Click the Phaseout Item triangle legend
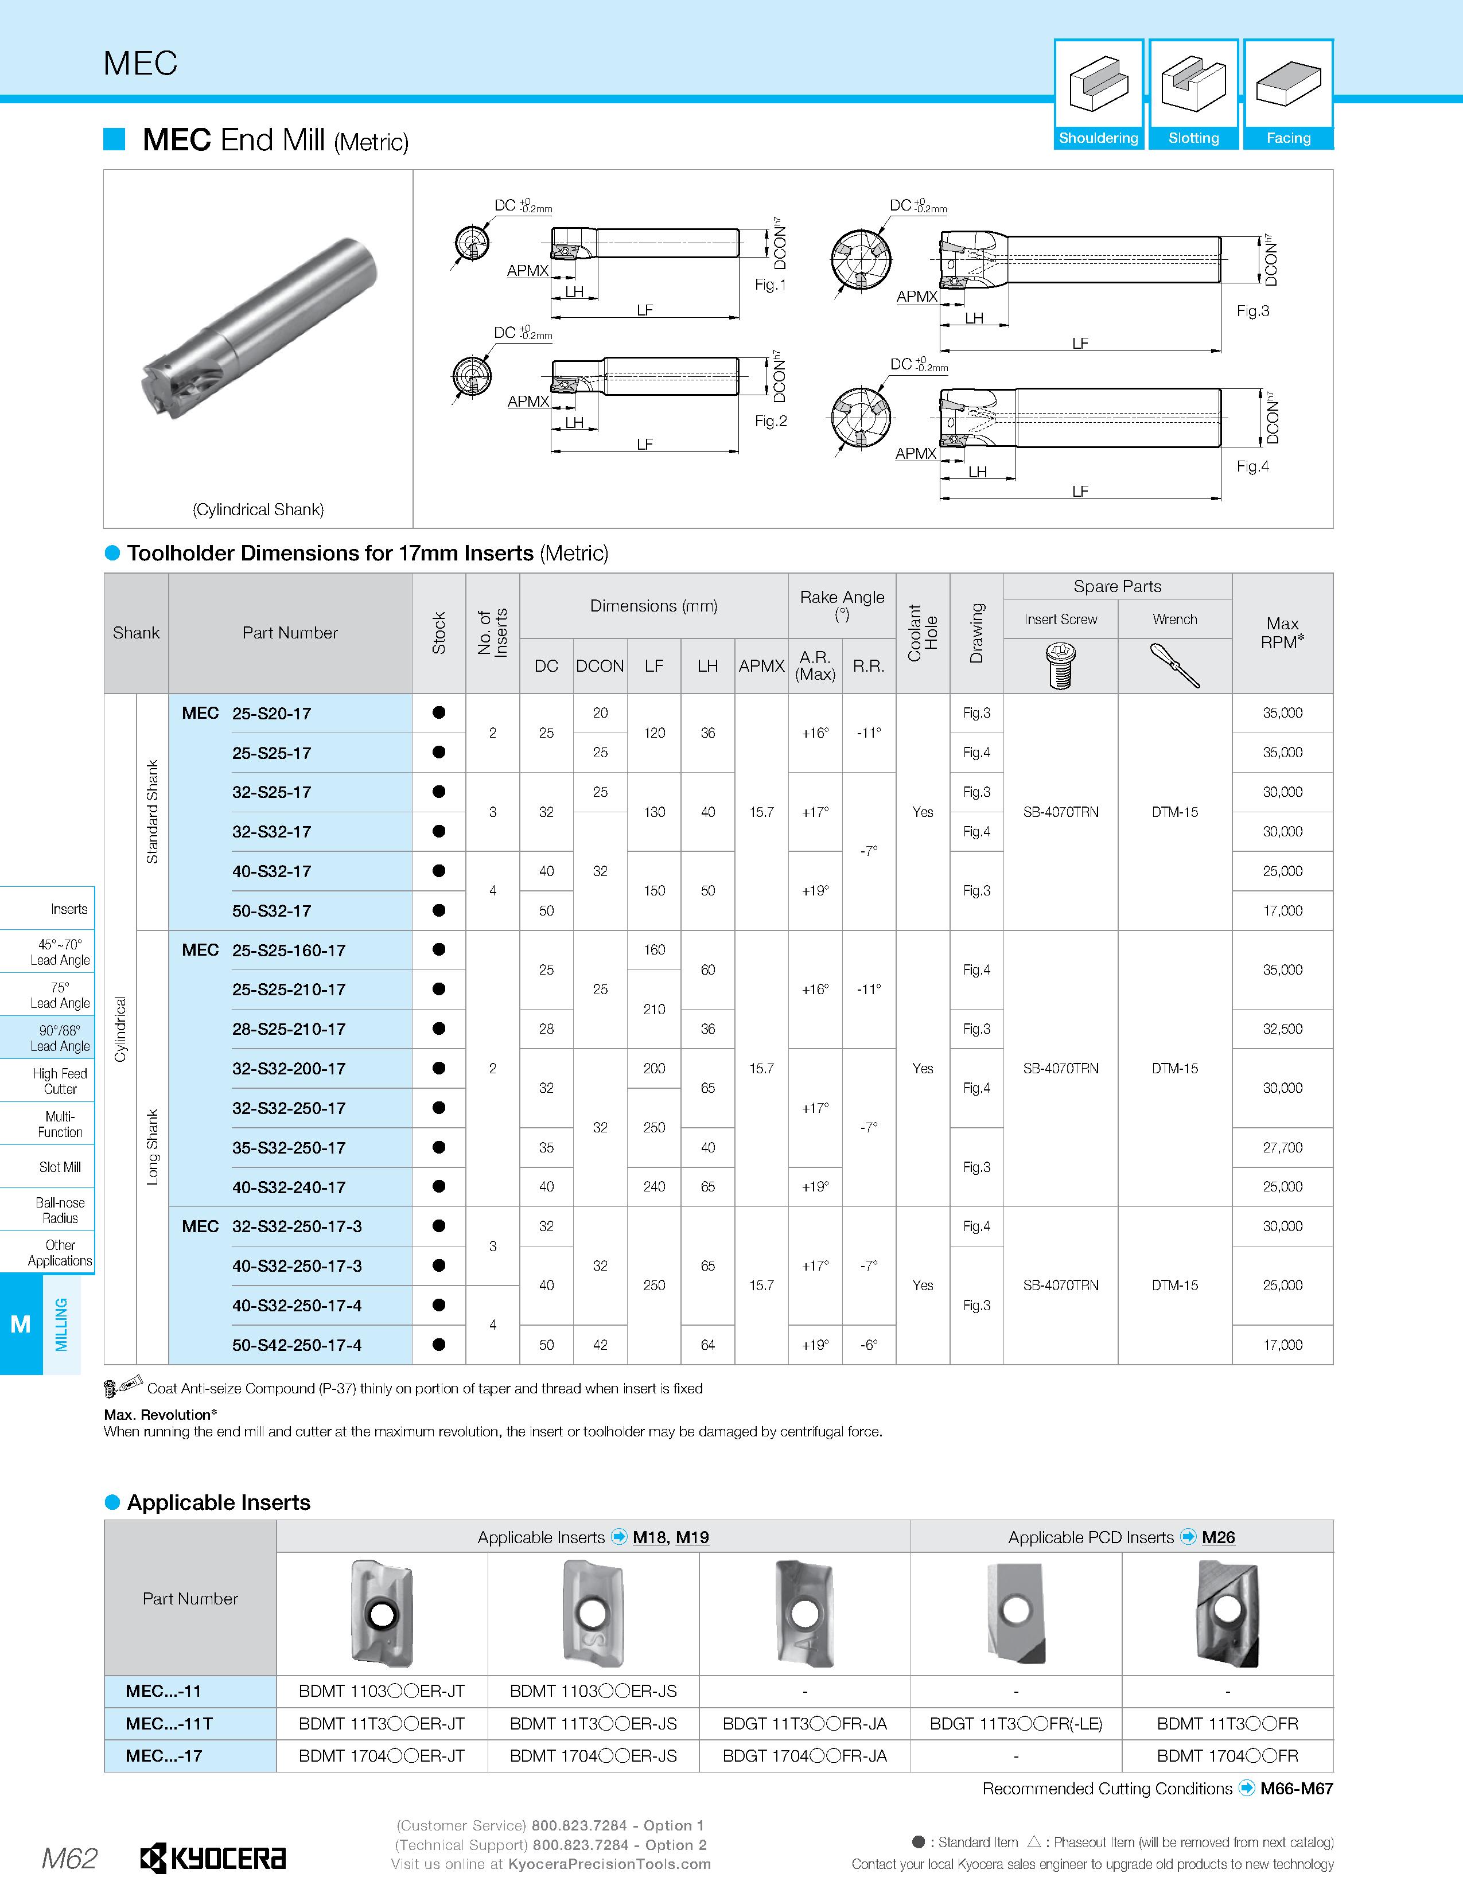This screenshot has height=1893, width=1463. tap(1034, 1842)
